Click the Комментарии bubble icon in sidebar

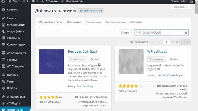click(3, 44)
